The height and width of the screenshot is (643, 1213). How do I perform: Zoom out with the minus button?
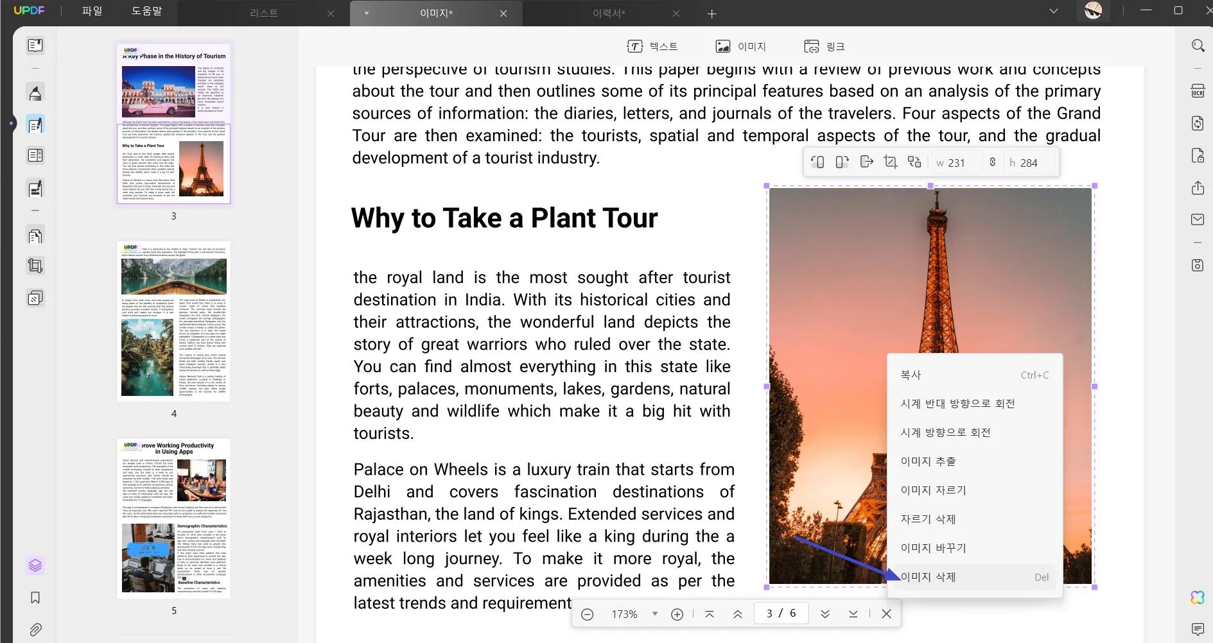pyautogui.click(x=587, y=614)
